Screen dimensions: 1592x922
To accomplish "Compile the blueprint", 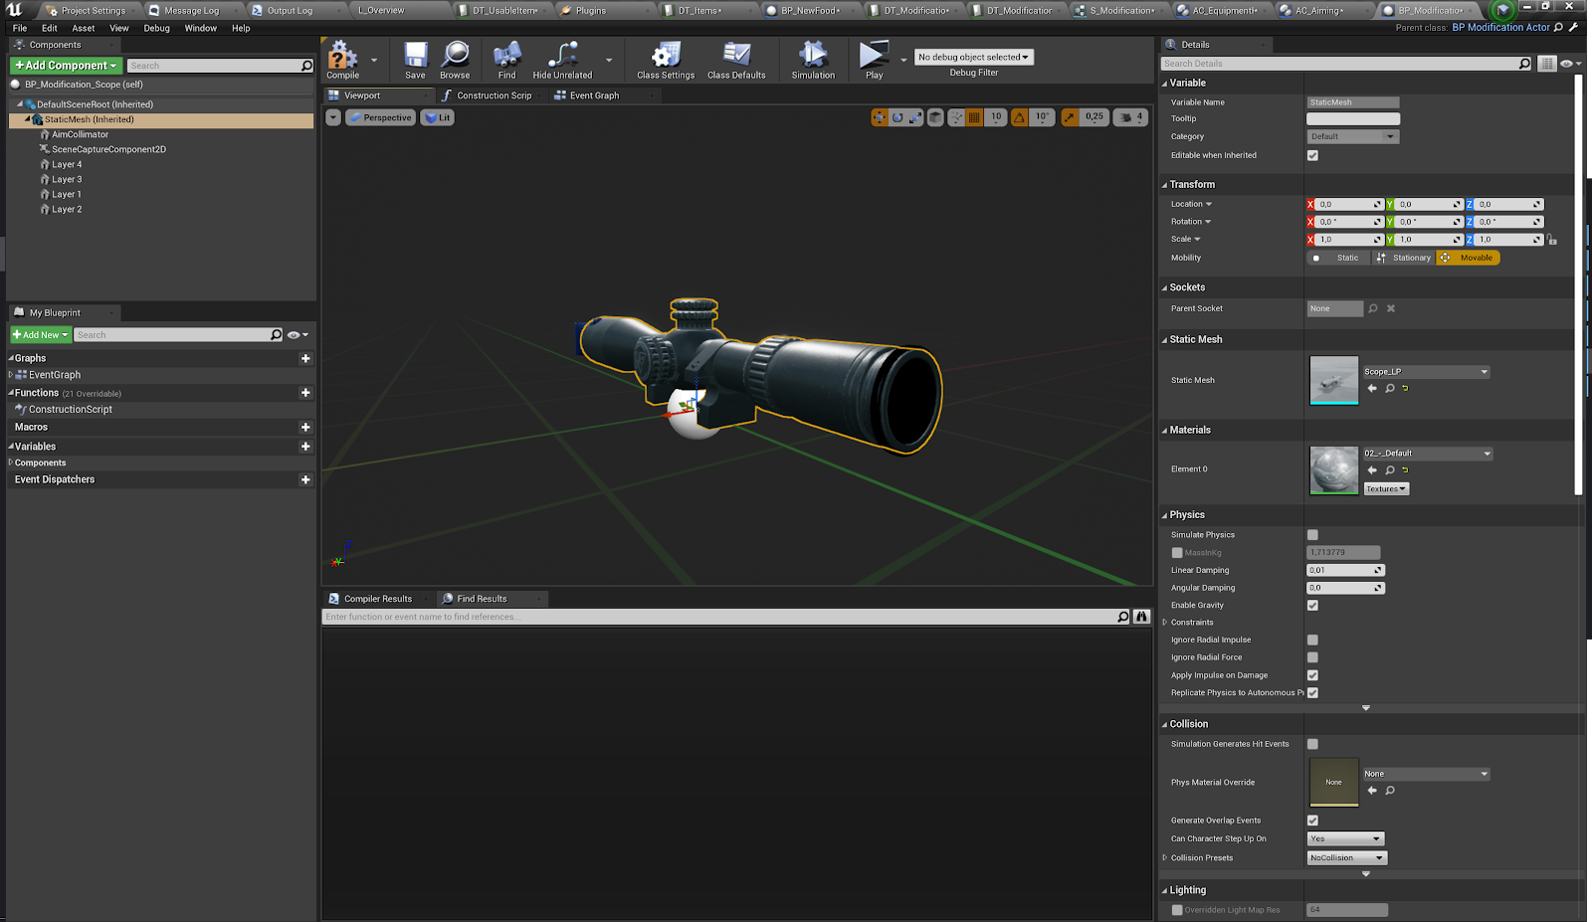I will coord(342,60).
